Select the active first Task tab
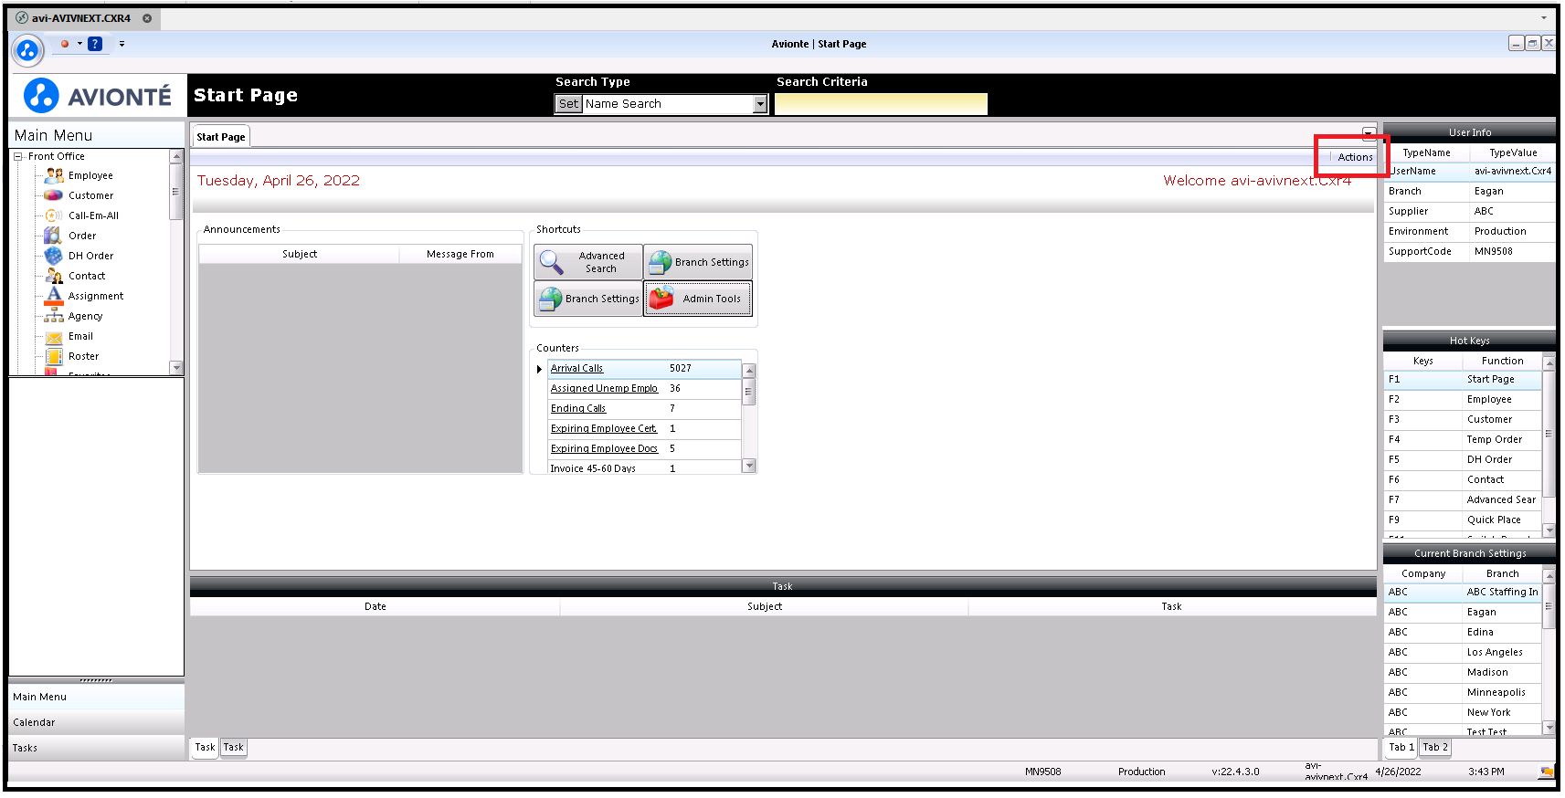The height and width of the screenshot is (798, 1565). (206, 747)
